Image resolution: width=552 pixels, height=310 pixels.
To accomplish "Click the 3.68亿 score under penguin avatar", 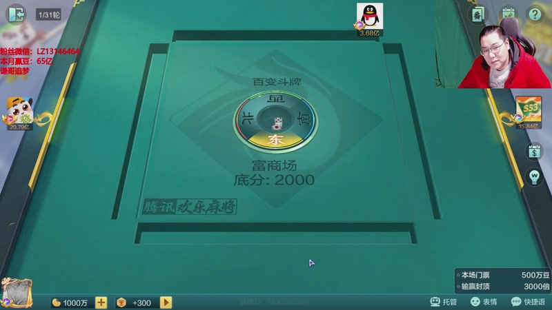I will click(x=370, y=33).
